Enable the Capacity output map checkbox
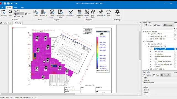The height and width of the screenshot is (99, 177). pos(175,67)
